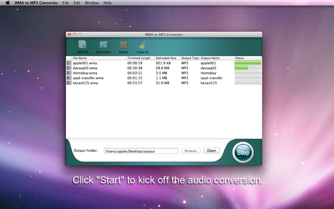Click the Status column header
This screenshot has width=334, height=209.
point(248,58)
